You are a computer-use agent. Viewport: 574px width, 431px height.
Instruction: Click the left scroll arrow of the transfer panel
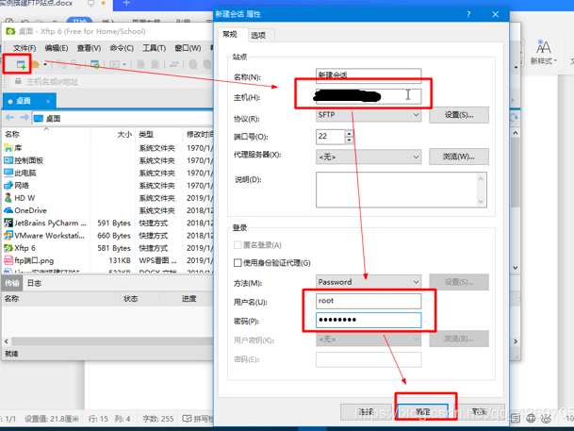7,341
